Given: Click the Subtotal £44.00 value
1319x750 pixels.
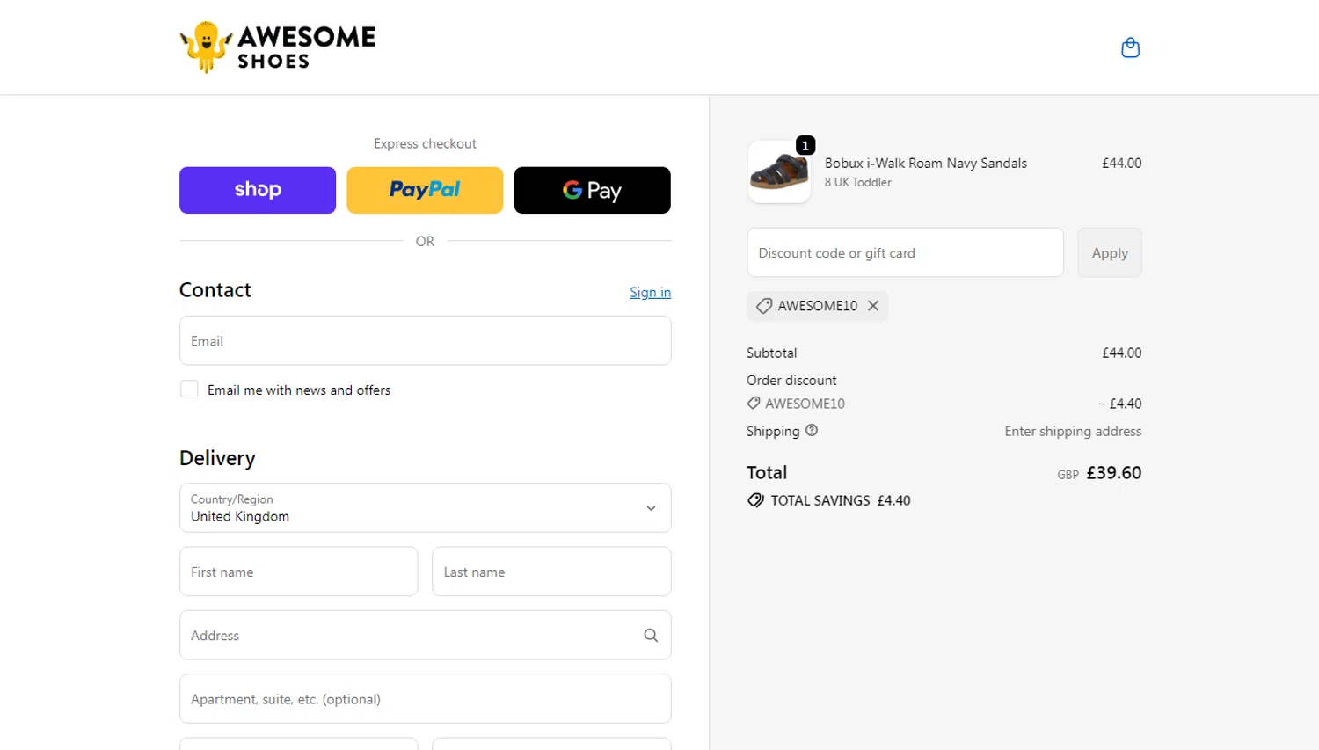Looking at the screenshot, I should pos(1122,353).
